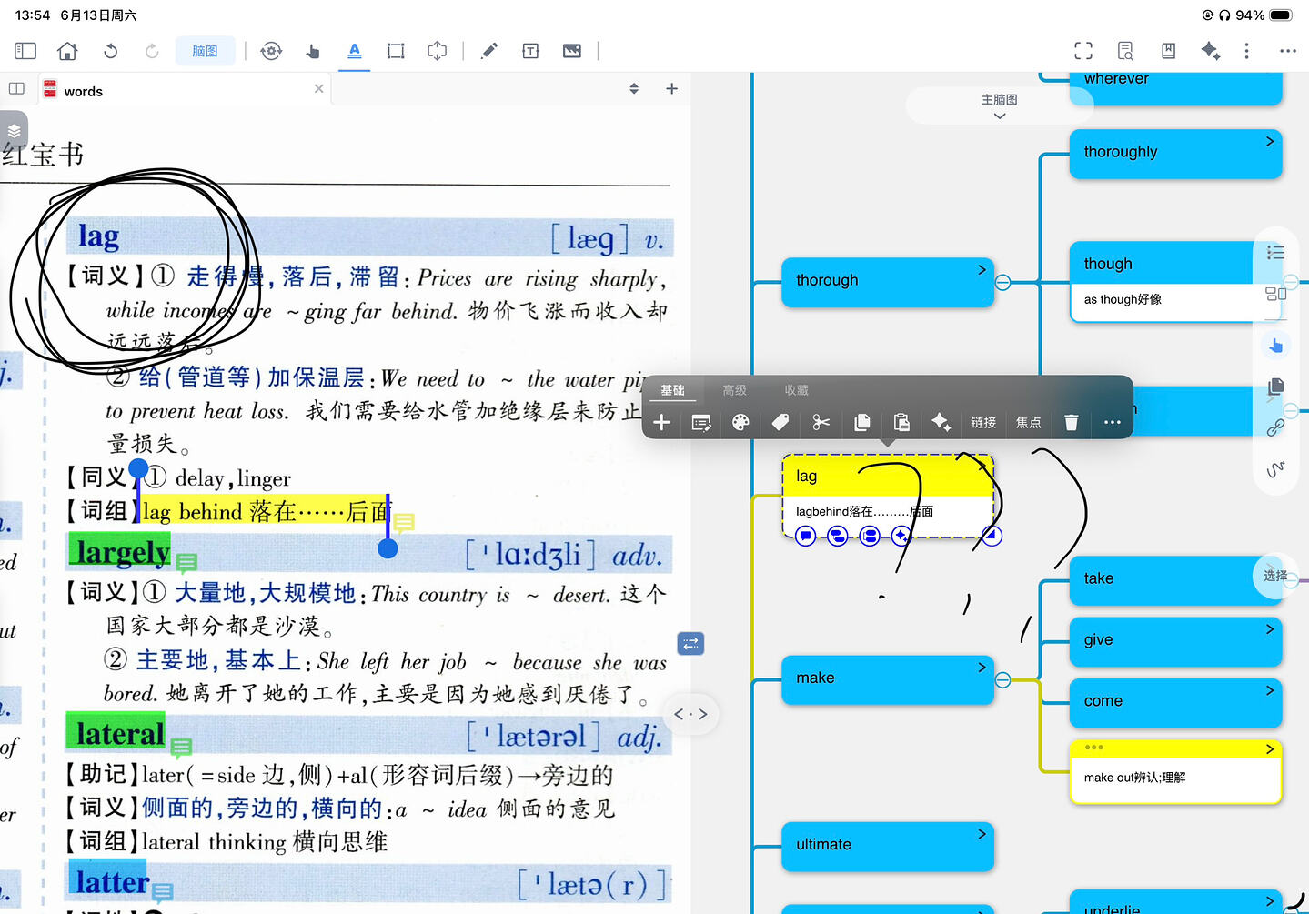Viewport: 1309px width, 914px height.
Task: Click the 焦点 button
Action: click(x=1029, y=422)
